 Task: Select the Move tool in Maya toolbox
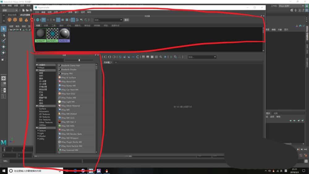click(3, 47)
